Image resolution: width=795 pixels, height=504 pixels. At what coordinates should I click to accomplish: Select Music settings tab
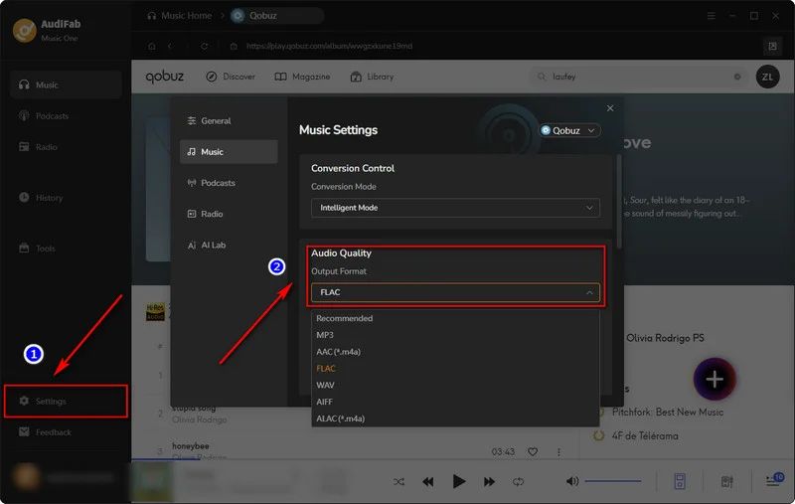click(x=229, y=152)
